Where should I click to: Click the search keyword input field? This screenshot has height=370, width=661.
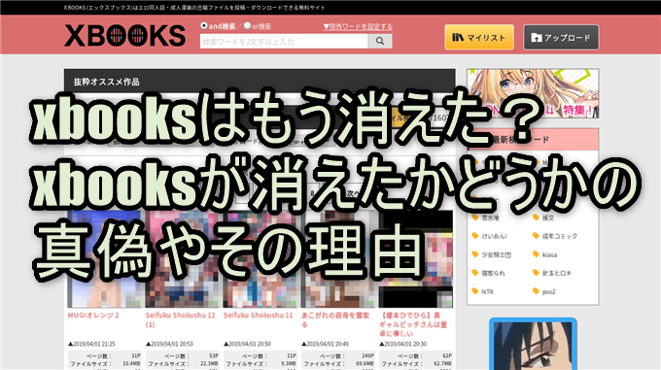coord(284,41)
